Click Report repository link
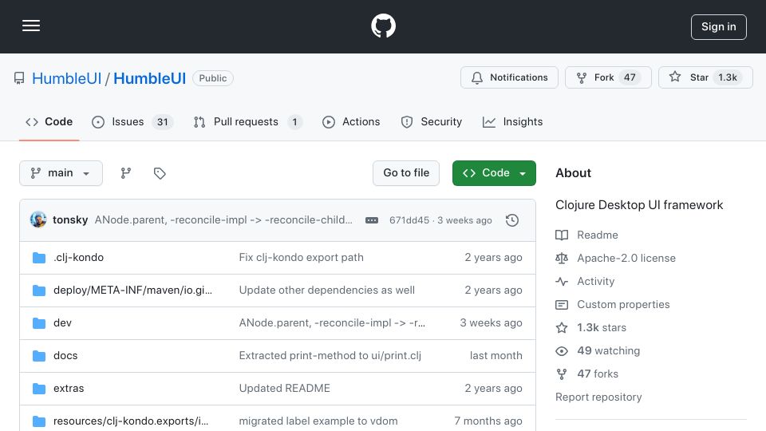 (598, 397)
